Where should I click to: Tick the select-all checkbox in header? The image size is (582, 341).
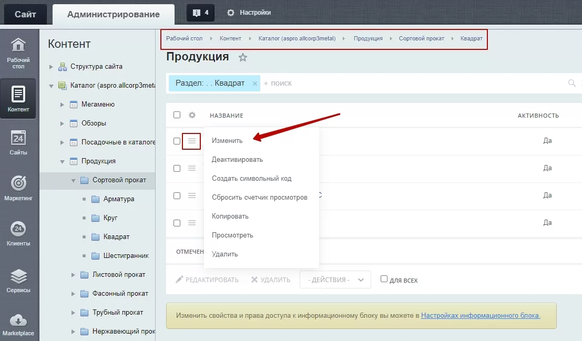pyautogui.click(x=177, y=115)
